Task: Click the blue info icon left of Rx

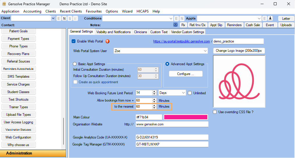Action: [x=176, y=25]
